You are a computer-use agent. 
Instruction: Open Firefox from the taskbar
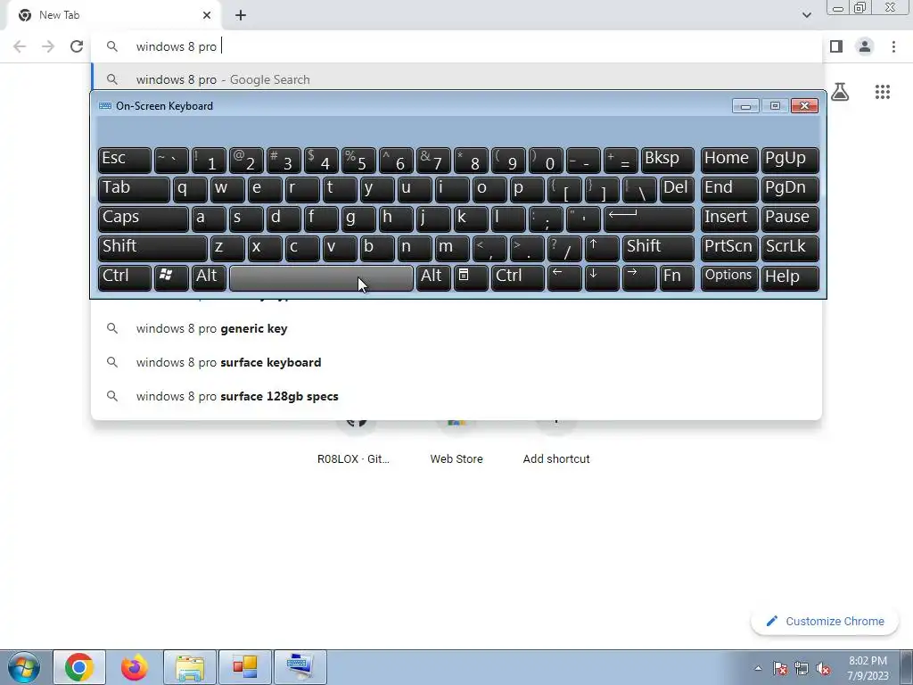click(135, 667)
